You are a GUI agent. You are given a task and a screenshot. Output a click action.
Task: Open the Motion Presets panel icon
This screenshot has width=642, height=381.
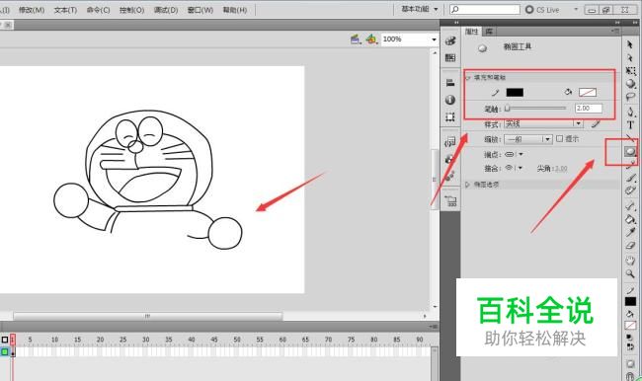(x=450, y=176)
